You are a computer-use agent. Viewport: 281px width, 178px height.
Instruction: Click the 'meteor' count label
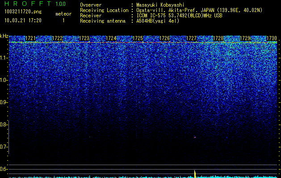[63, 14]
